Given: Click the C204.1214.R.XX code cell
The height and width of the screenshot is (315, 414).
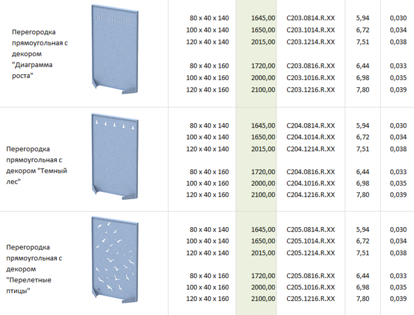Looking at the screenshot, I should pos(310,149).
